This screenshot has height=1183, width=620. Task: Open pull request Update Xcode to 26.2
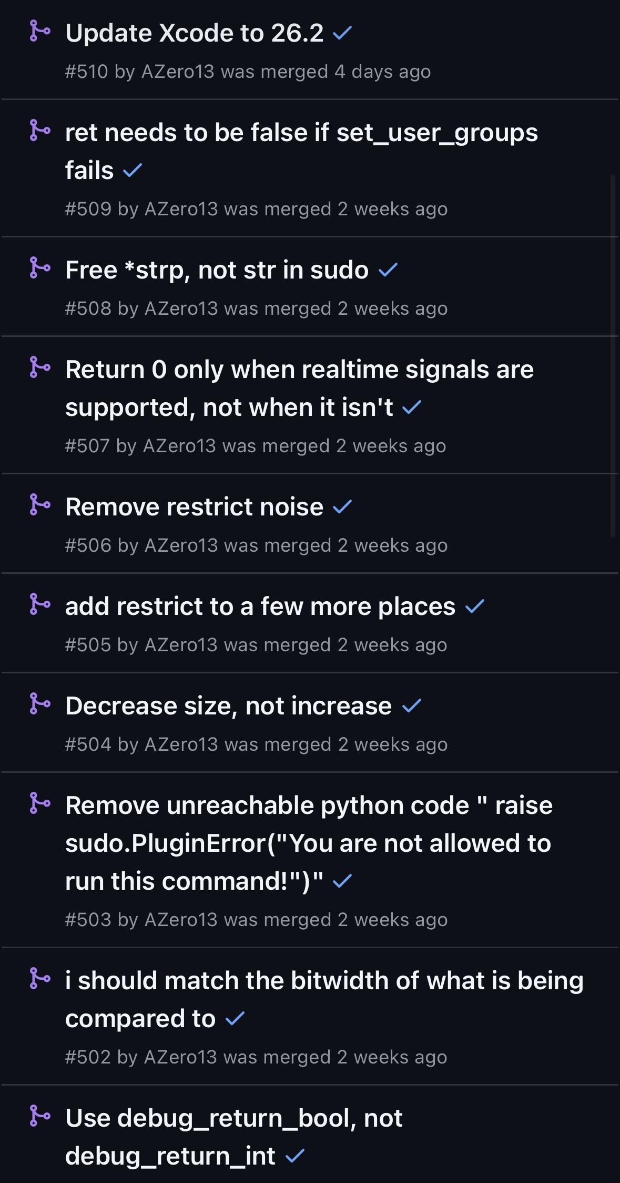pos(194,33)
